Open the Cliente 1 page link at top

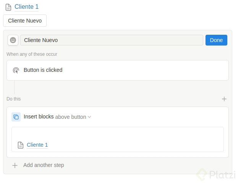tap(26, 7)
